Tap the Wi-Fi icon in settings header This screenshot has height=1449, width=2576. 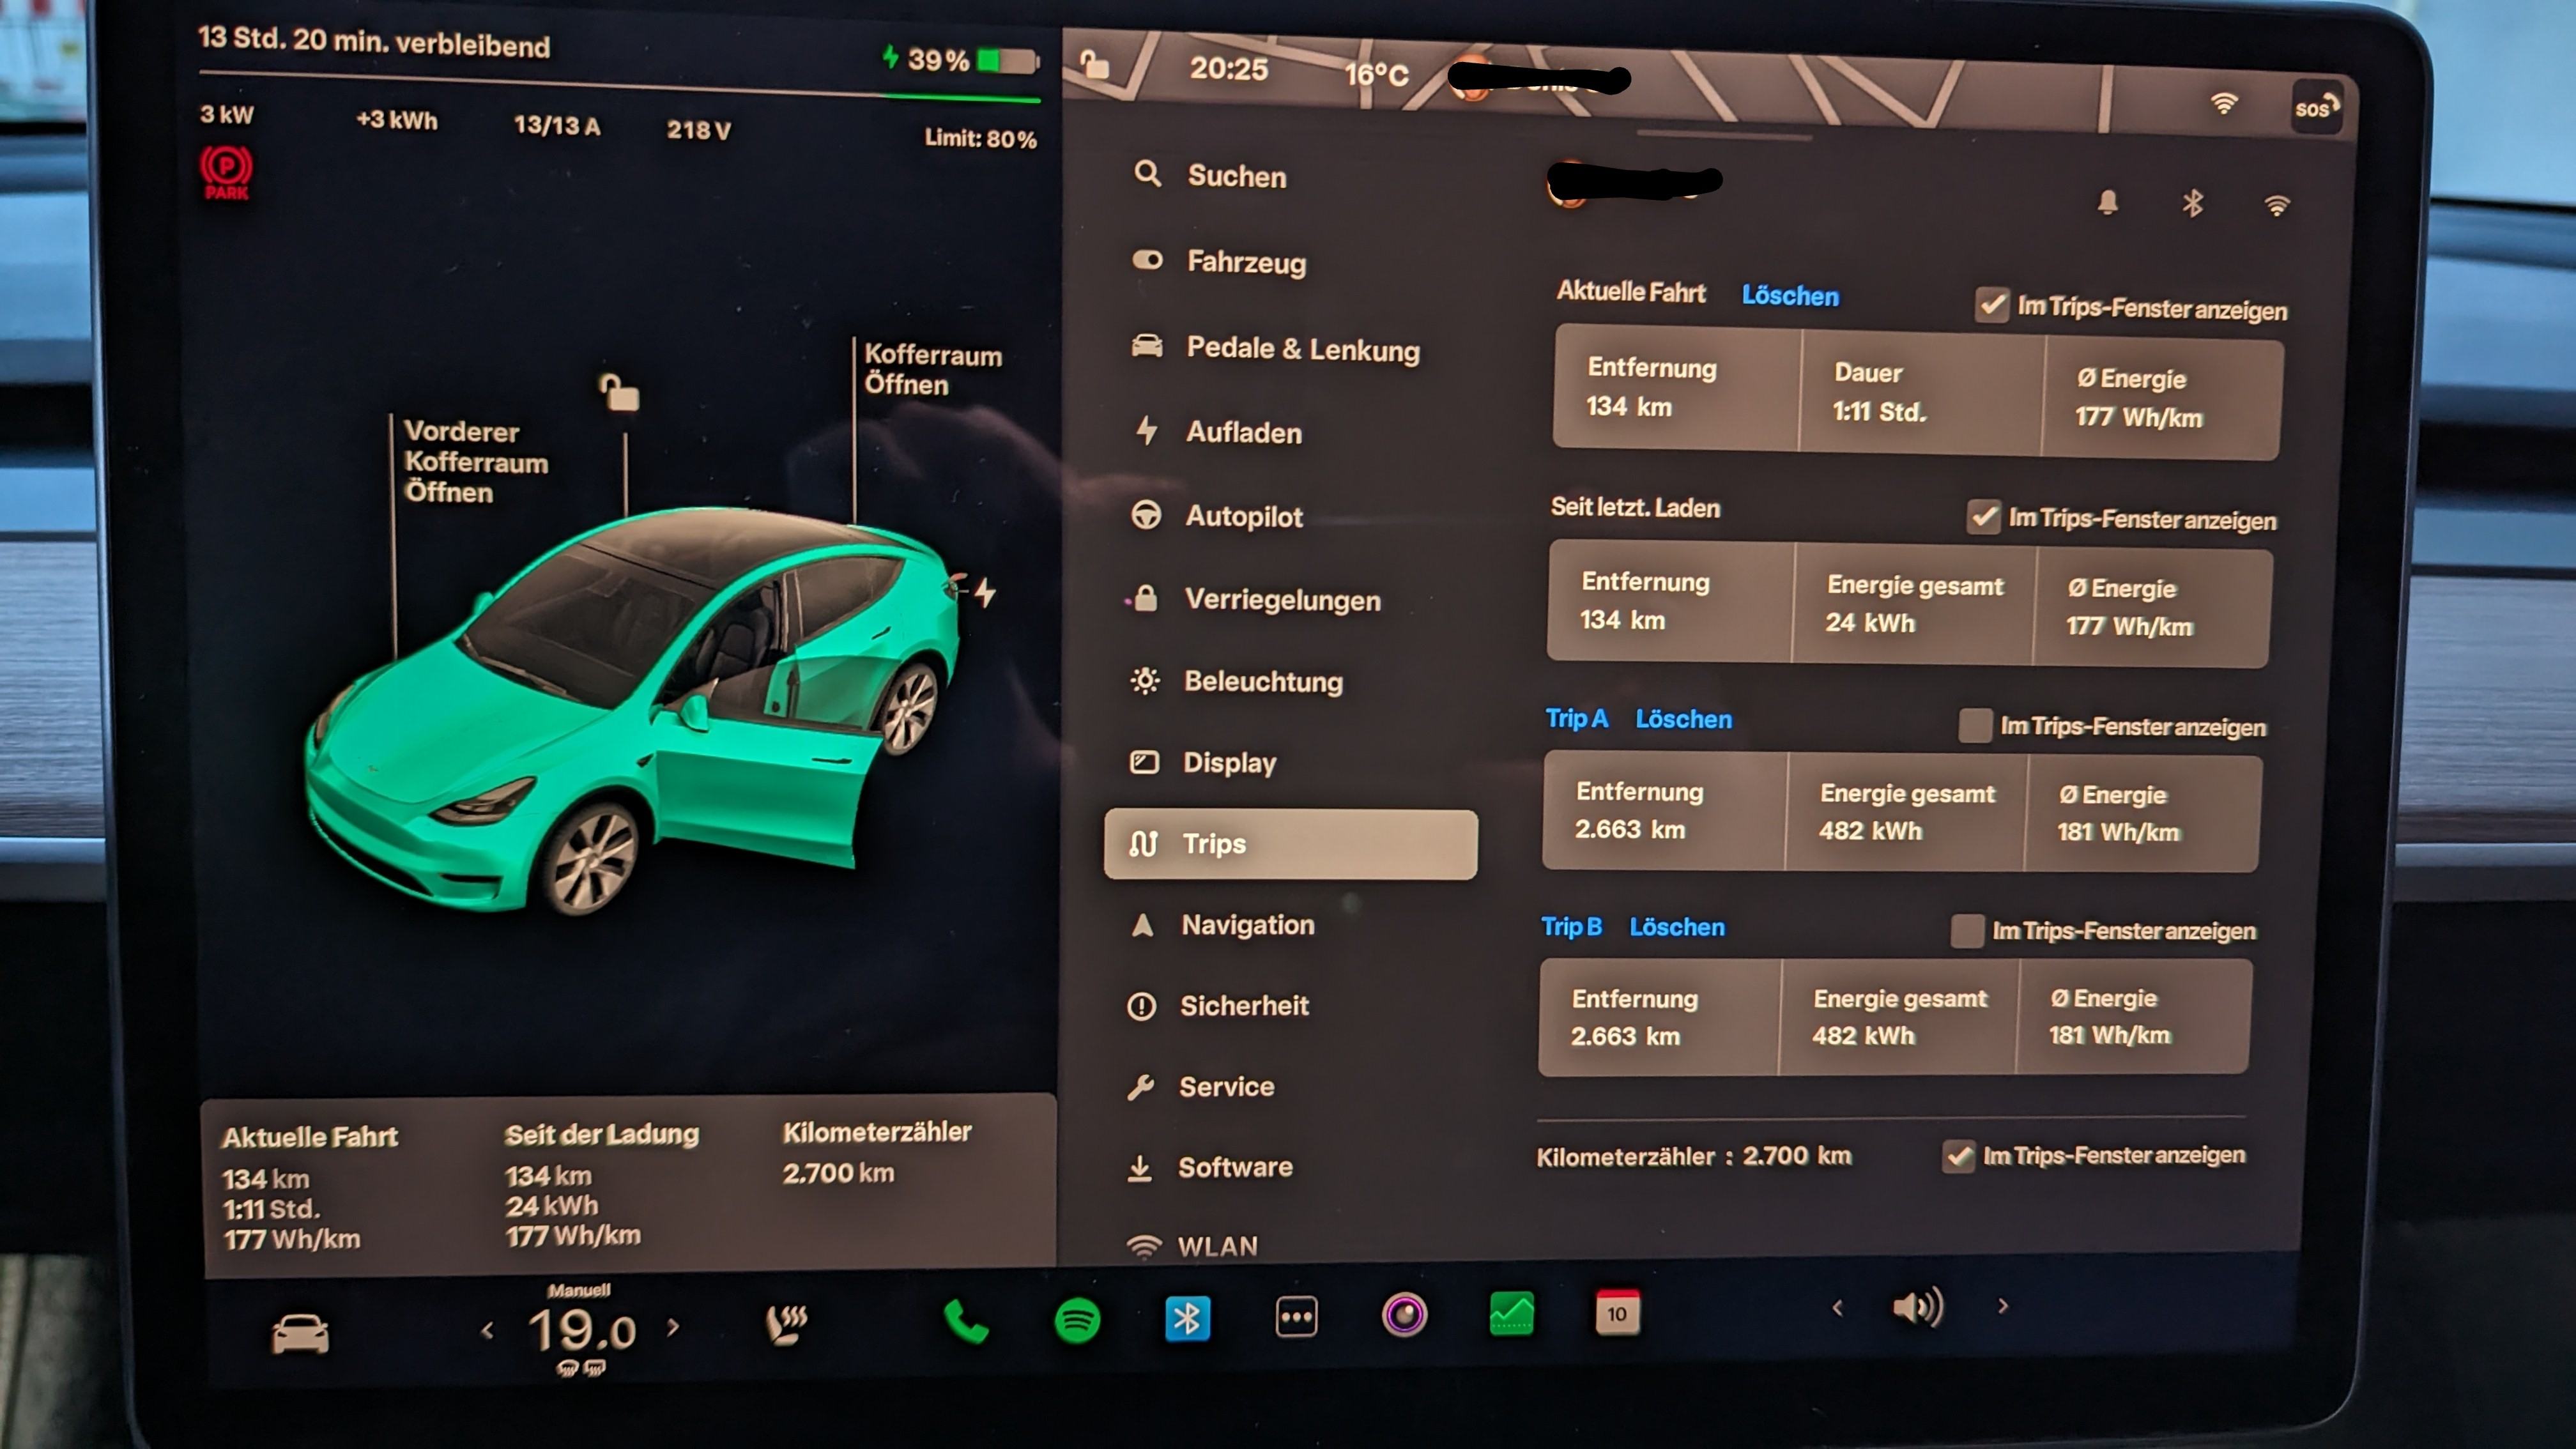coord(2277,206)
